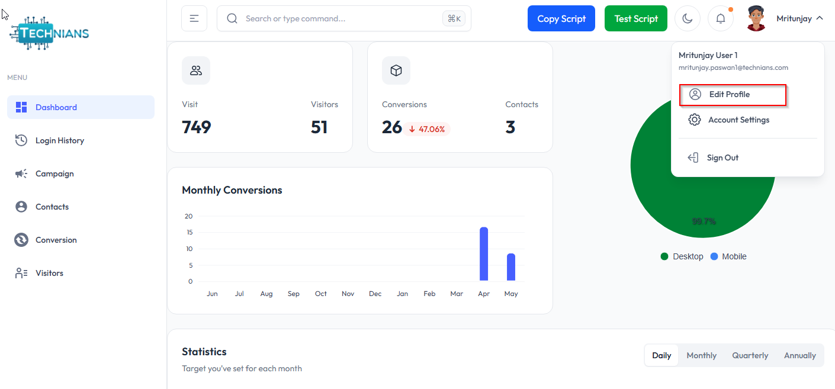Switch statistics to Monthly tab
Screen dimensions: 835x389
(x=701, y=356)
